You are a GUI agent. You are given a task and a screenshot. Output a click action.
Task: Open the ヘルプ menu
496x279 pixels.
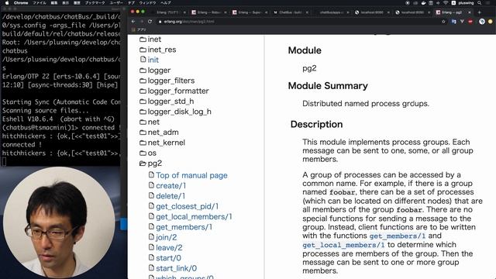166,3
